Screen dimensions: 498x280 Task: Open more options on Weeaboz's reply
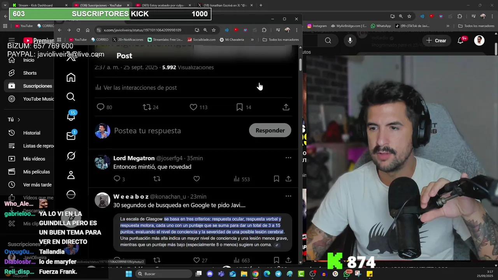[x=288, y=196]
